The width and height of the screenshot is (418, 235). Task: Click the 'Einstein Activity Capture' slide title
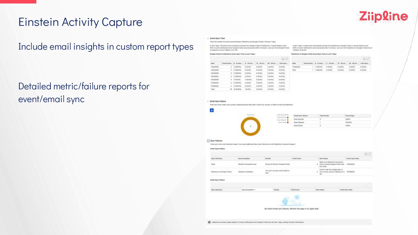click(x=80, y=22)
